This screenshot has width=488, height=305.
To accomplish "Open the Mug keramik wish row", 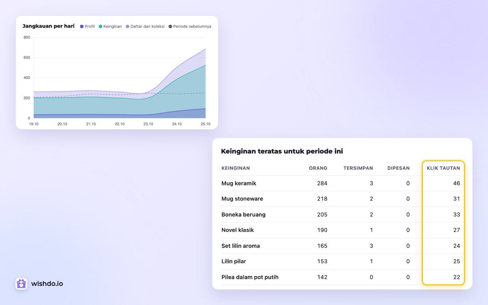I will pos(342,183).
